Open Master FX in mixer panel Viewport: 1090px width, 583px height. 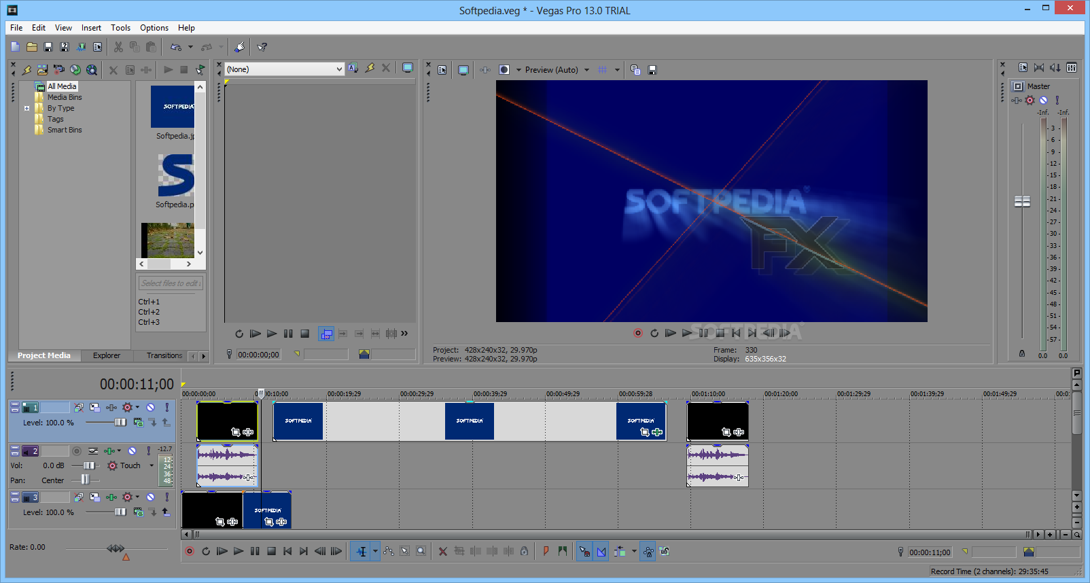pos(1017,101)
